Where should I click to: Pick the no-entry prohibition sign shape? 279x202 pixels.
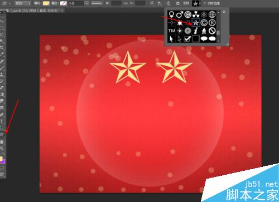[x=212, y=31]
